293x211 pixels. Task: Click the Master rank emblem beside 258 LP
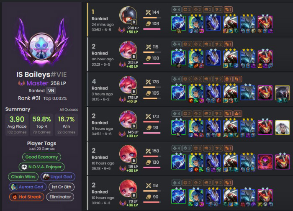21,83
